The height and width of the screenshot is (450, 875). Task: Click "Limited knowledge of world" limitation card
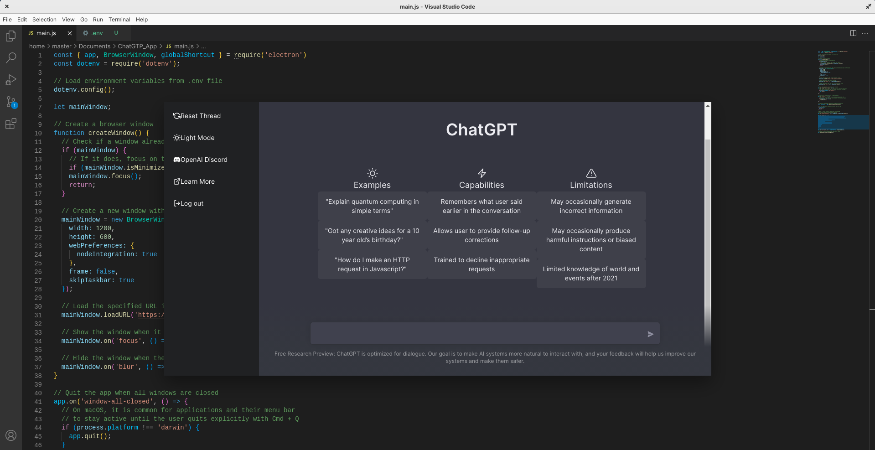[x=591, y=274]
